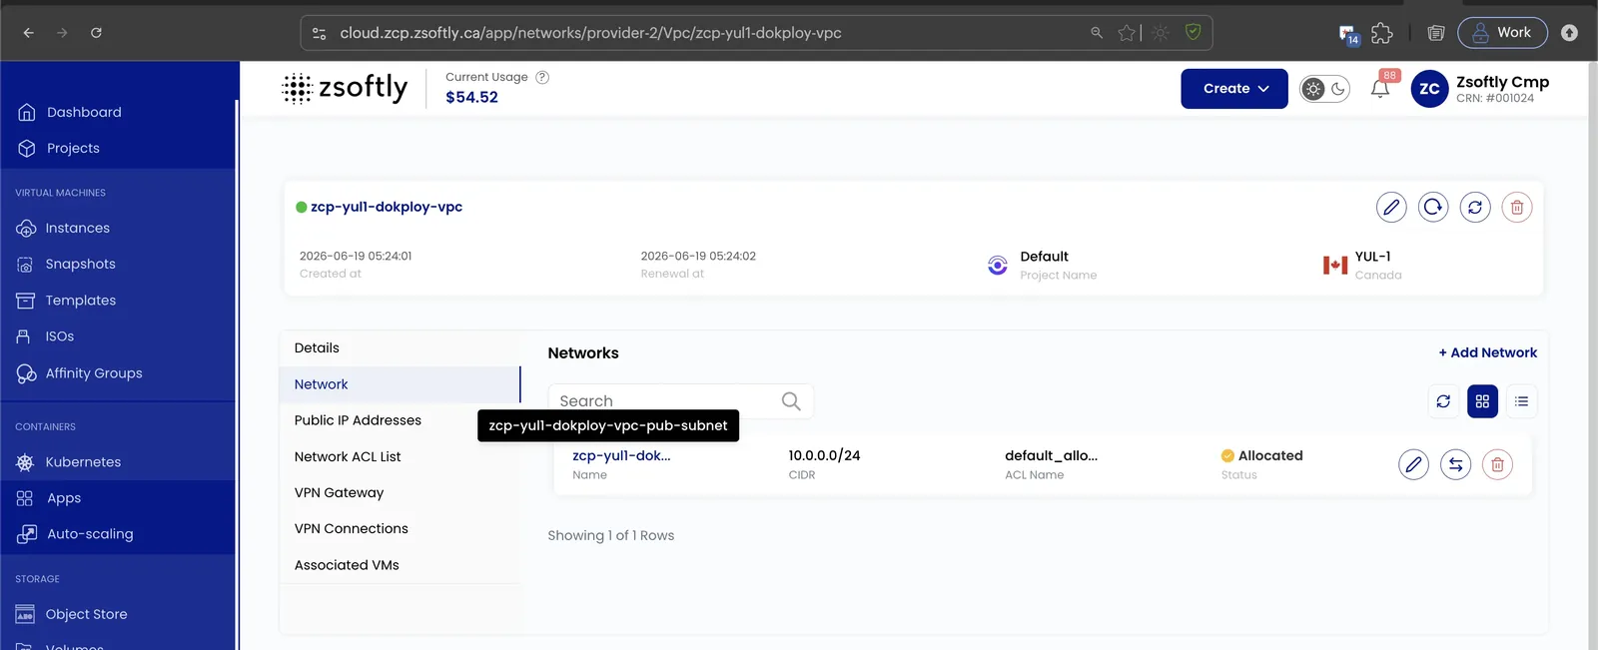The width and height of the screenshot is (1598, 650).
Task: Go back in browser history
Action: 29,33
